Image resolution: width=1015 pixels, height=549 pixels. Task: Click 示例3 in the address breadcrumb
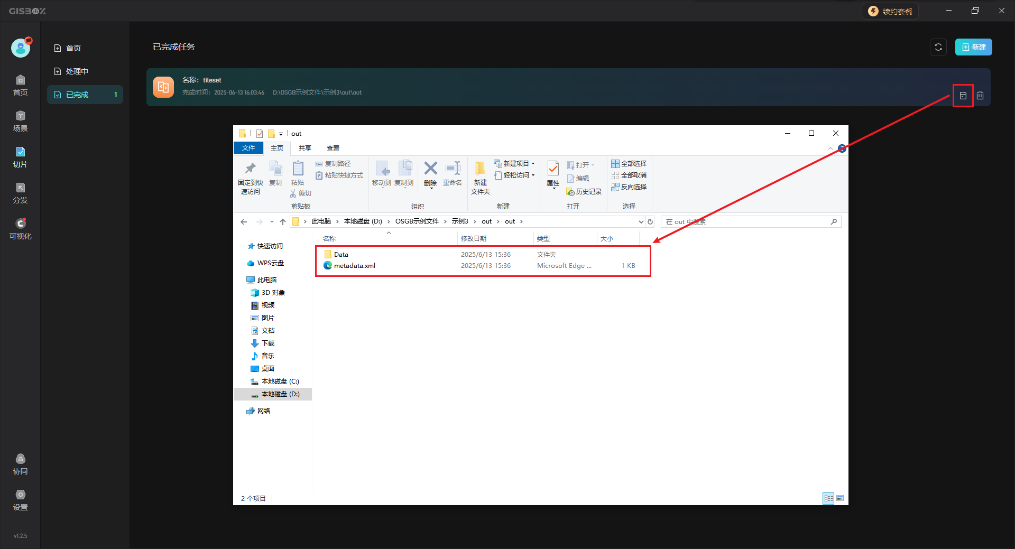click(460, 221)
